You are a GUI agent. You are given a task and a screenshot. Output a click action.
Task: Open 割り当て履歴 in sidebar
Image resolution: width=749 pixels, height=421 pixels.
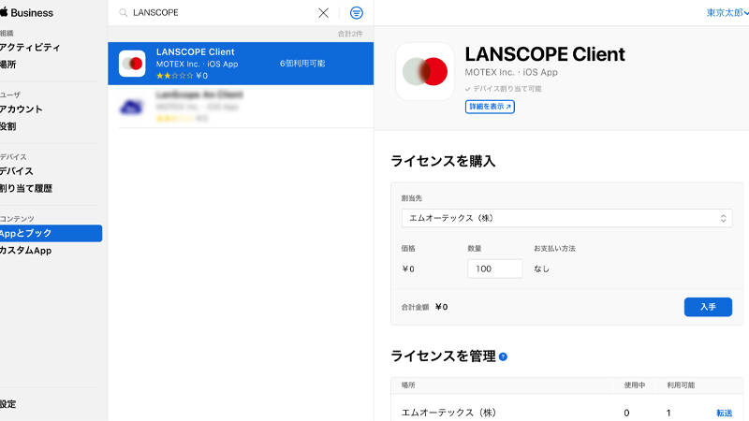pyautogui.click(x=26, y=189)
